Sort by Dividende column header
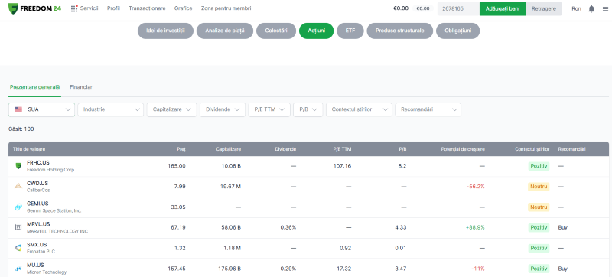 [285, 149]
